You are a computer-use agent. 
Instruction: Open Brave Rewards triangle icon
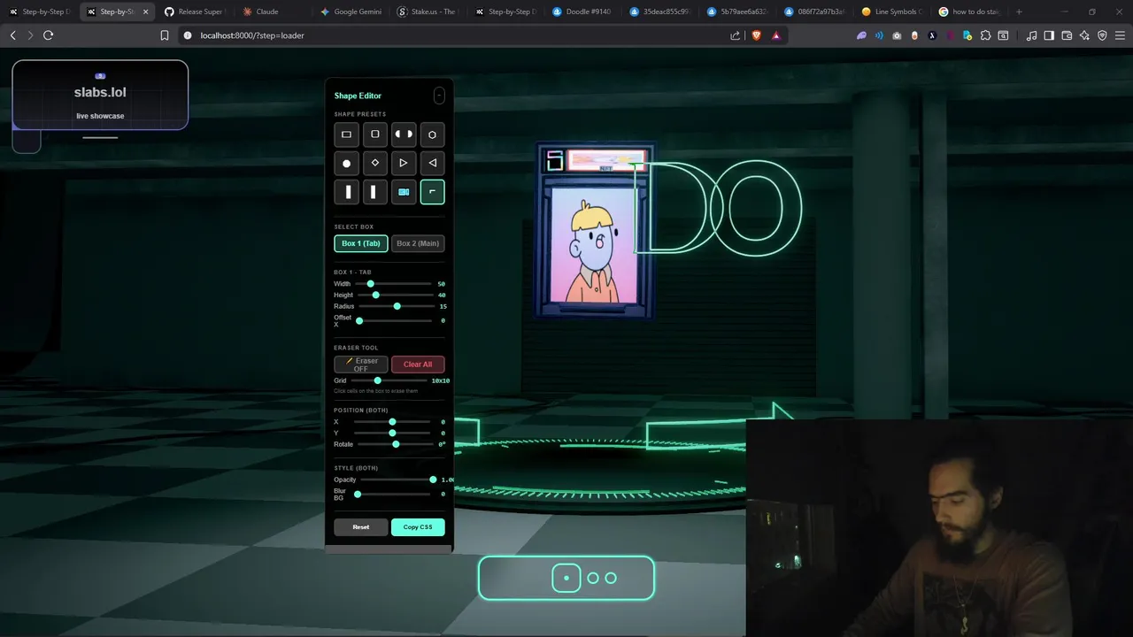[x=776, y=35]
